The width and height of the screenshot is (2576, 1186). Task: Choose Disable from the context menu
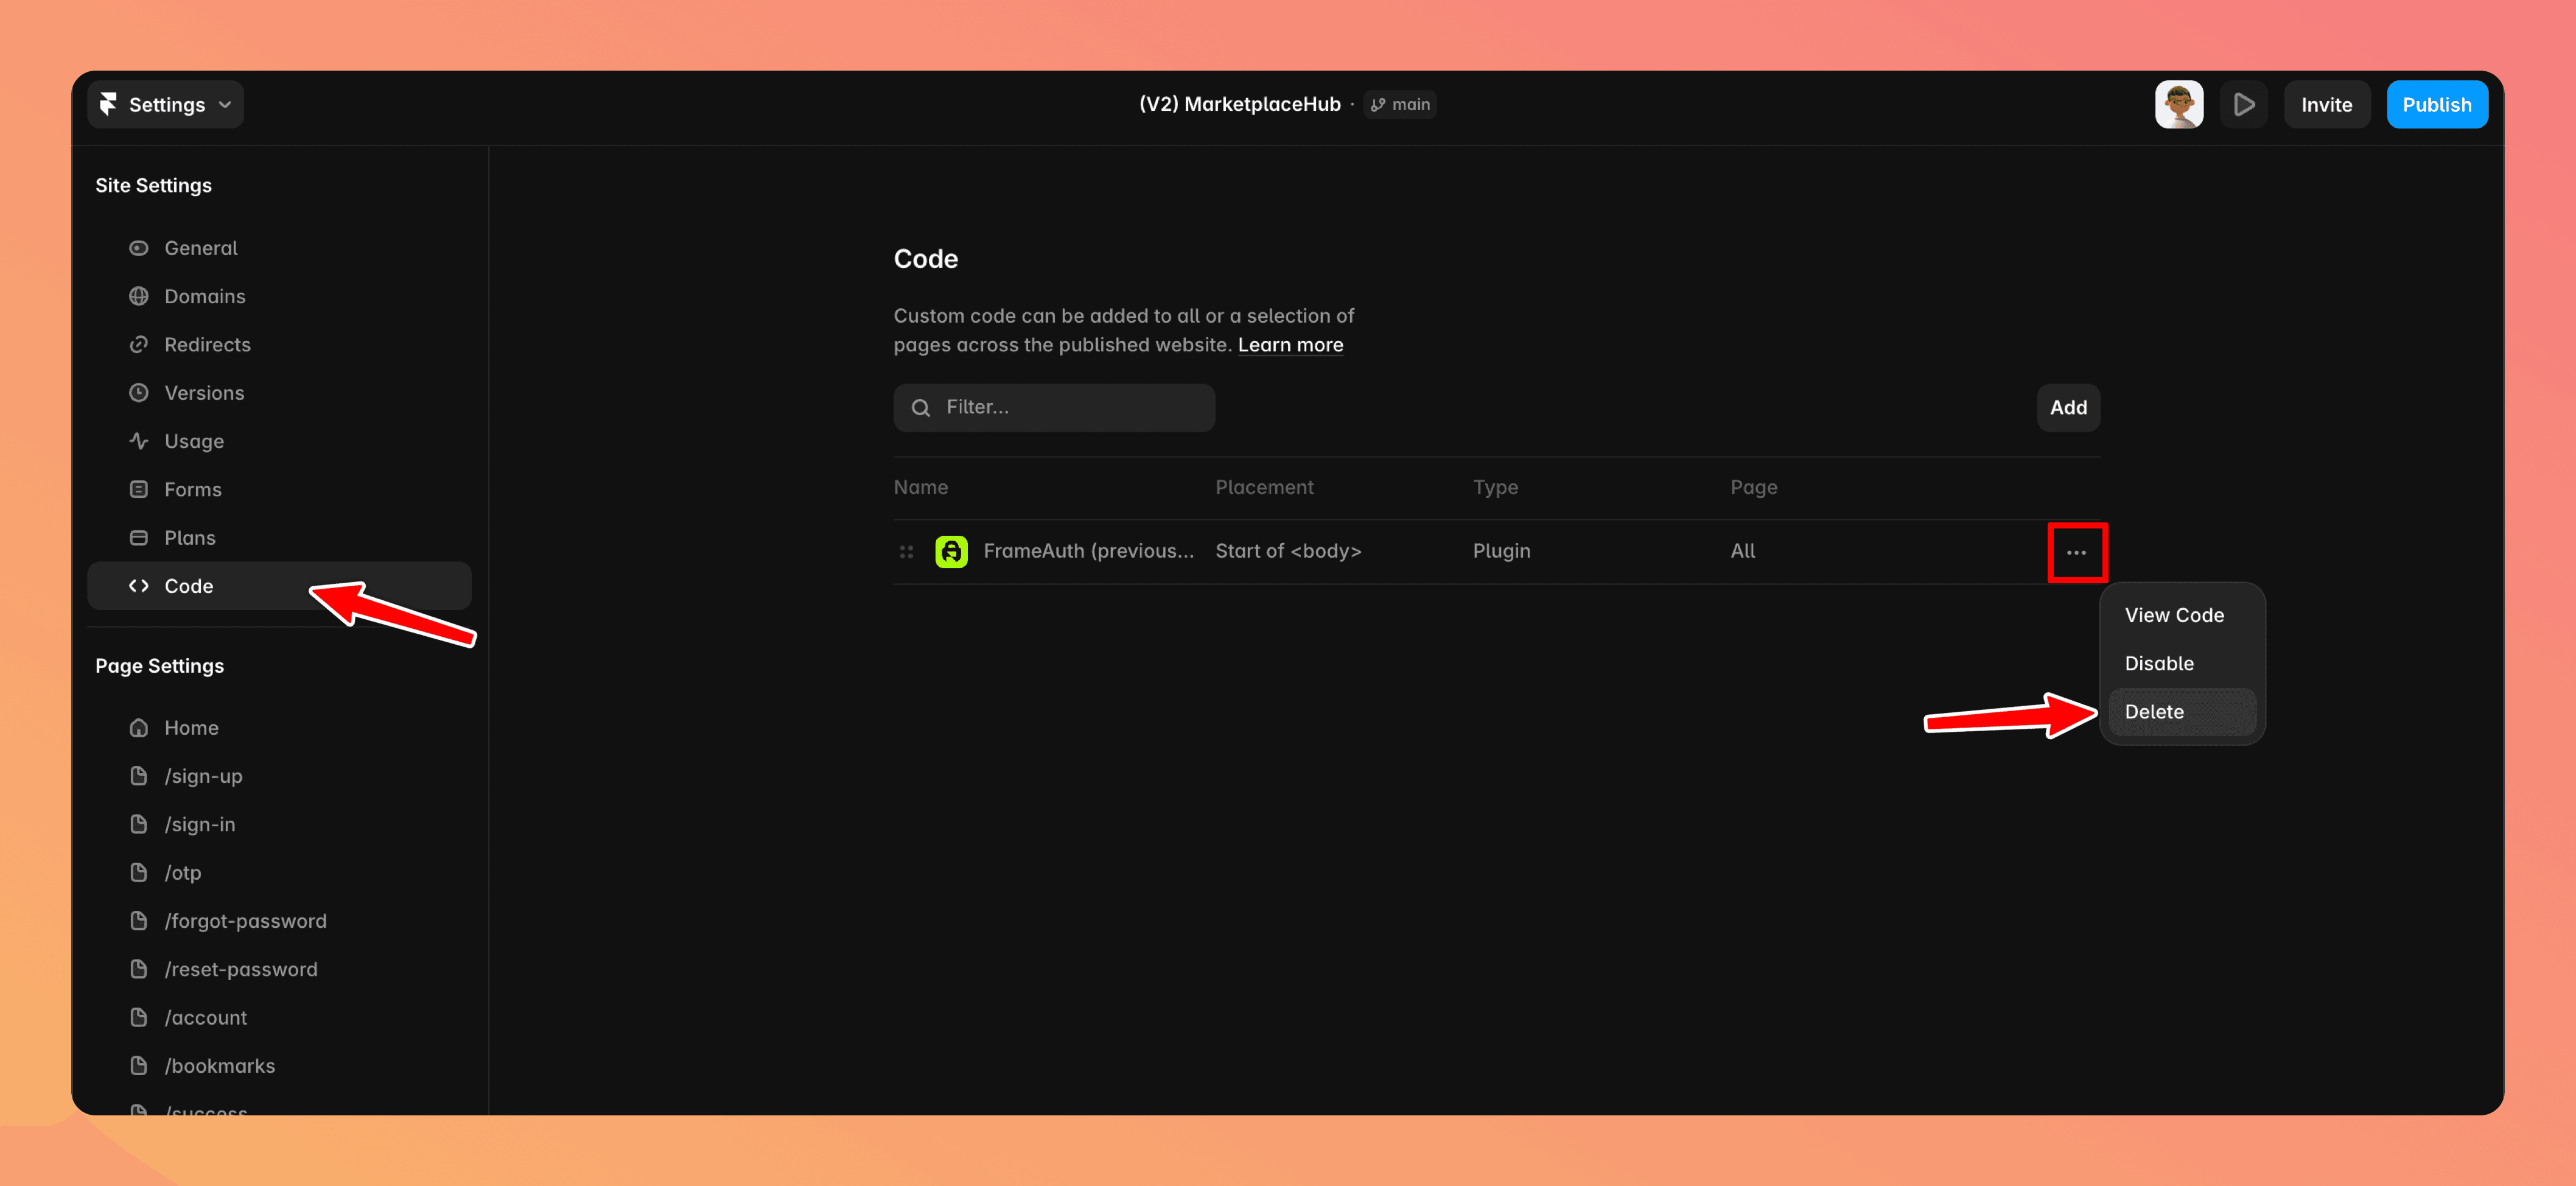pos(2182,664)
